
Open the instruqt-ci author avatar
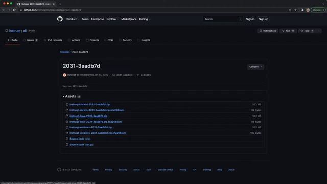pos(64,75)
